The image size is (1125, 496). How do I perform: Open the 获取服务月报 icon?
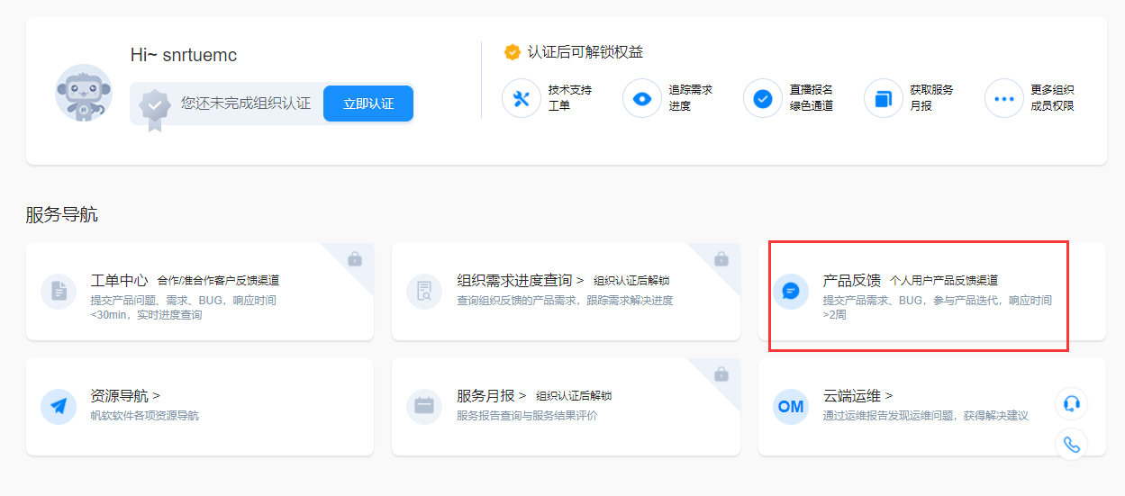(884, 98)
